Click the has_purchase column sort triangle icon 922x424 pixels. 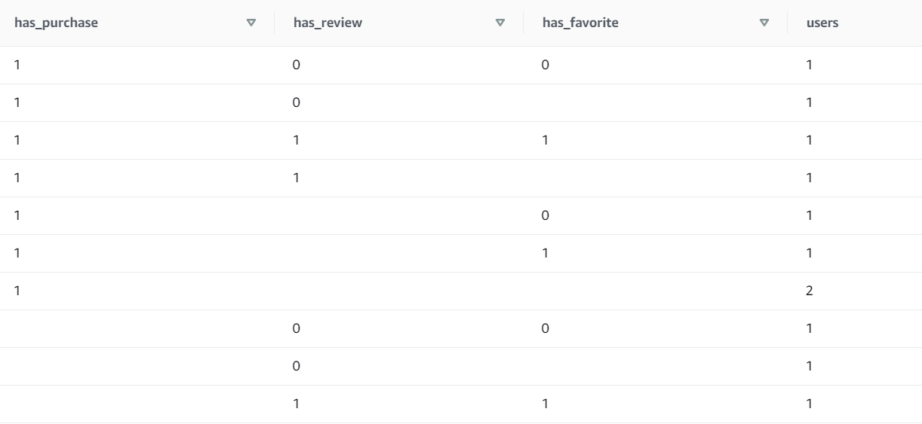251,23
